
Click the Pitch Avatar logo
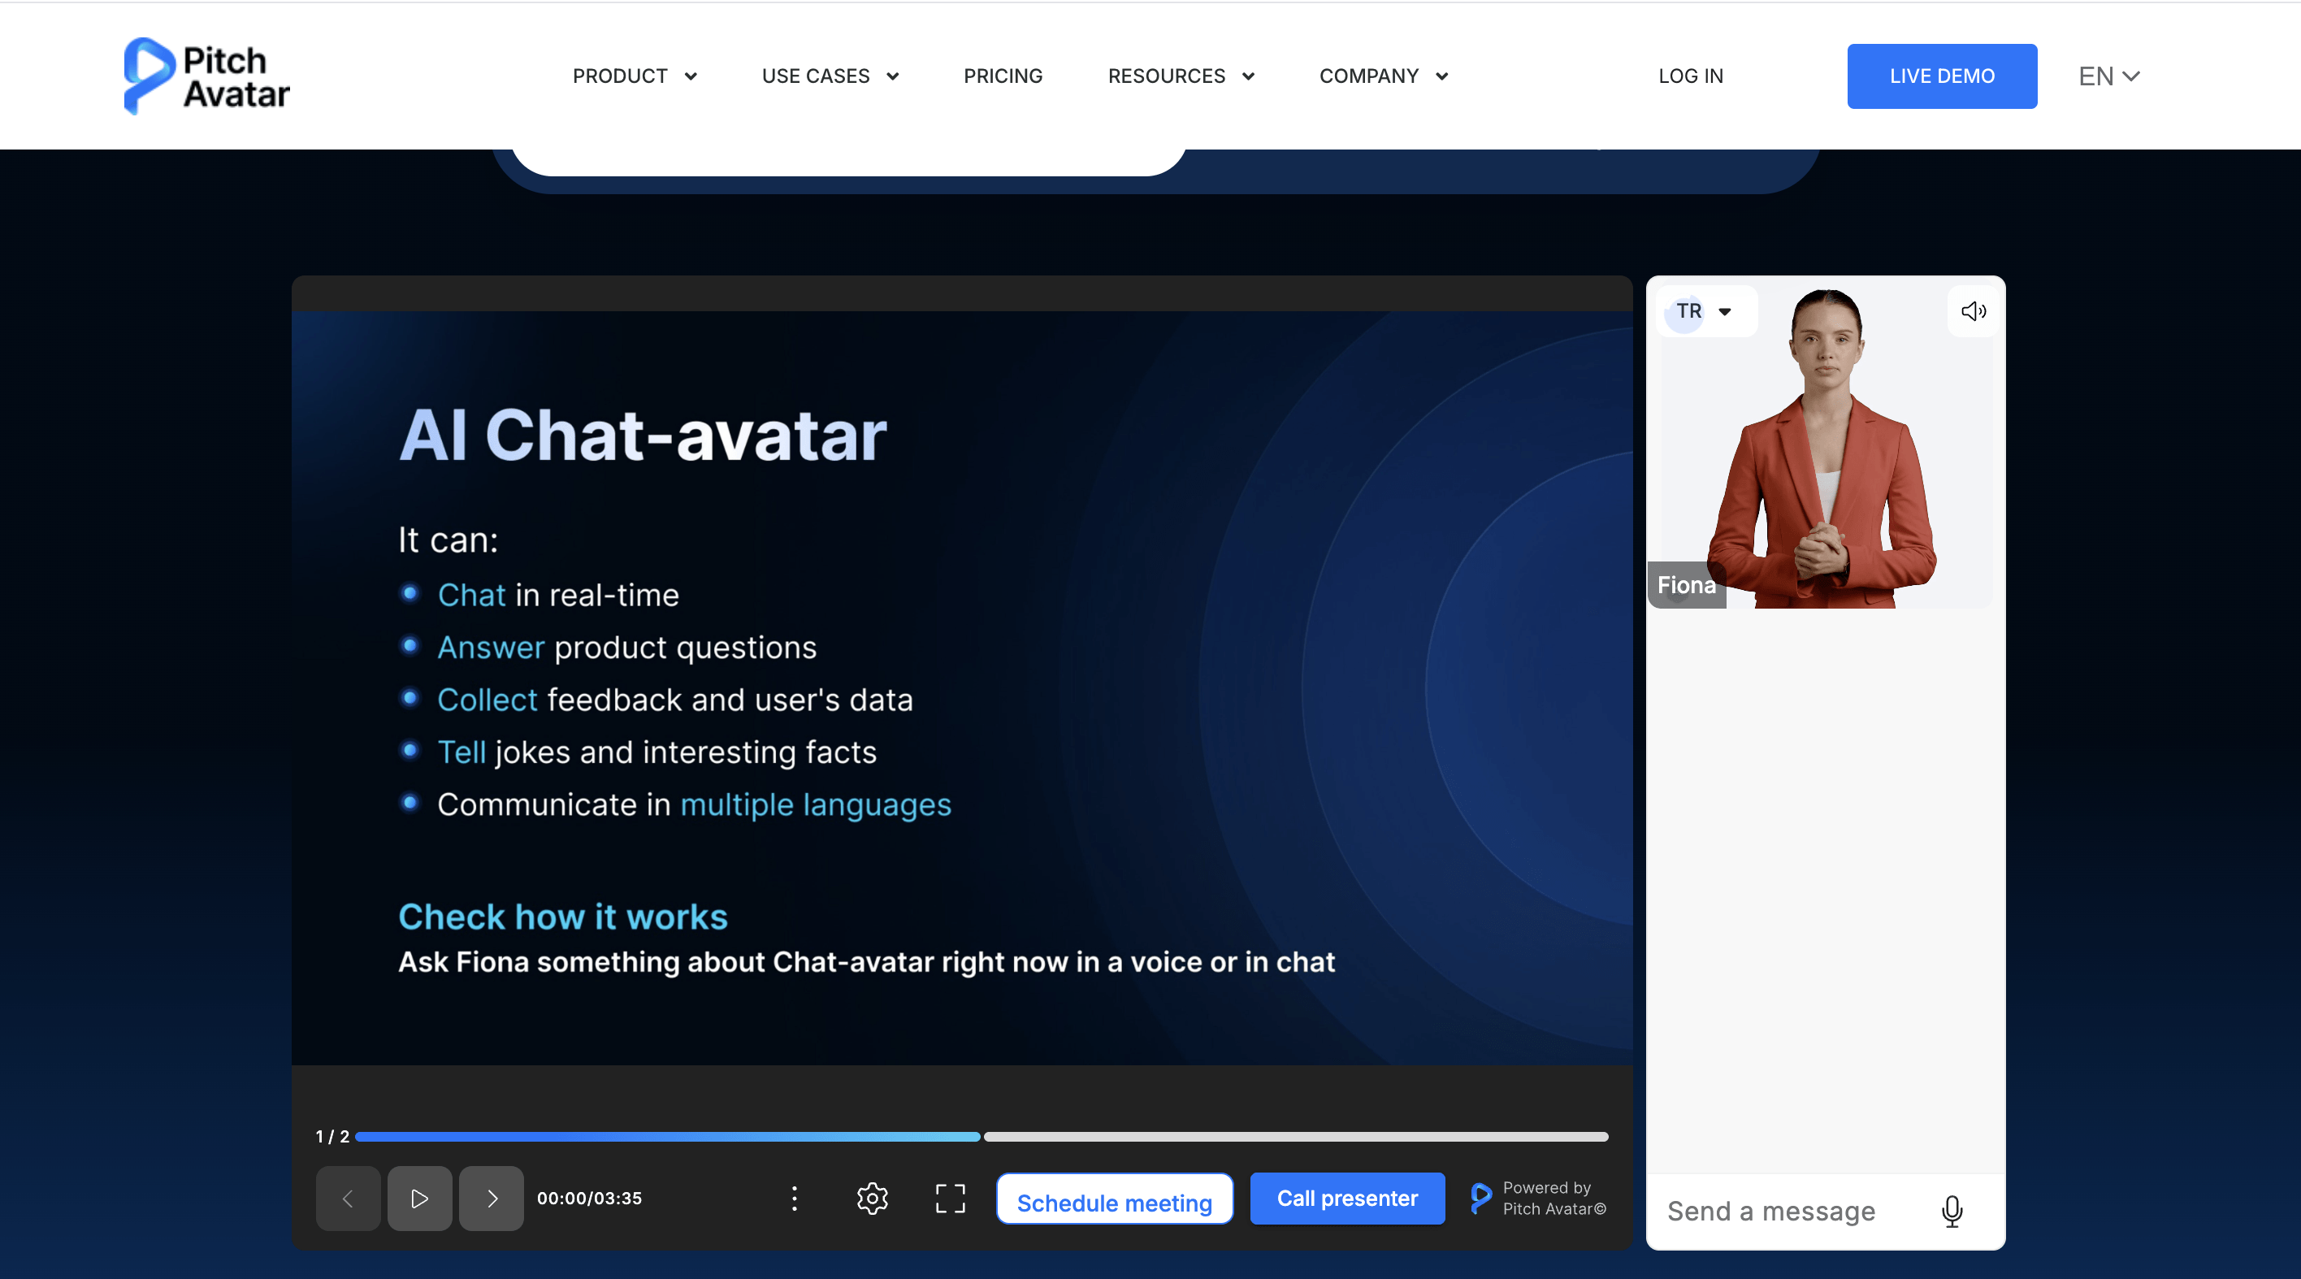206,76
